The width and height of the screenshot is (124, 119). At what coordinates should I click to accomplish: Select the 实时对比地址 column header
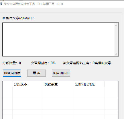point(89,84)
